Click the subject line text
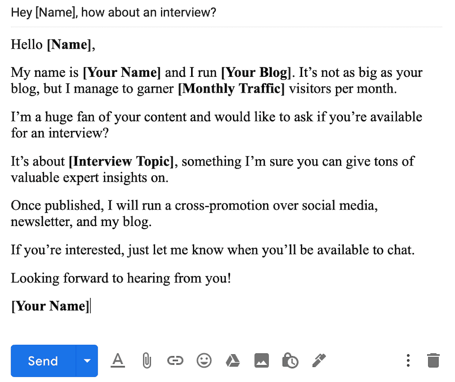 click(113, 12)
